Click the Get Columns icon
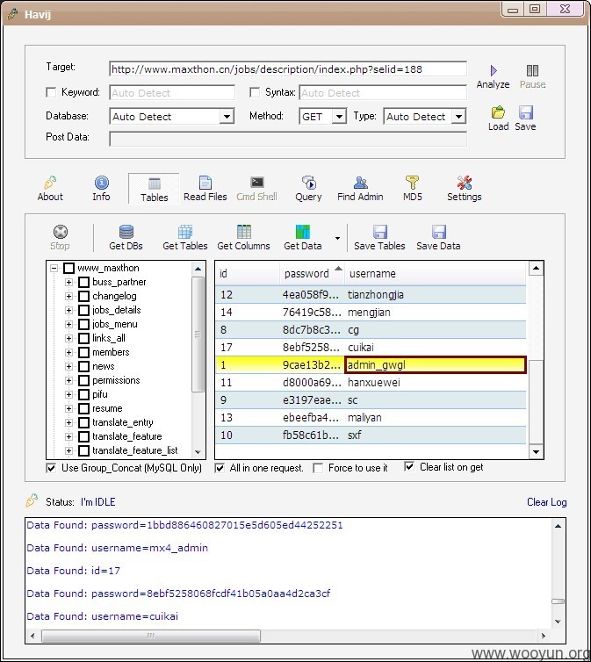The height and width of the screenshot is (662, 591). 244,232
